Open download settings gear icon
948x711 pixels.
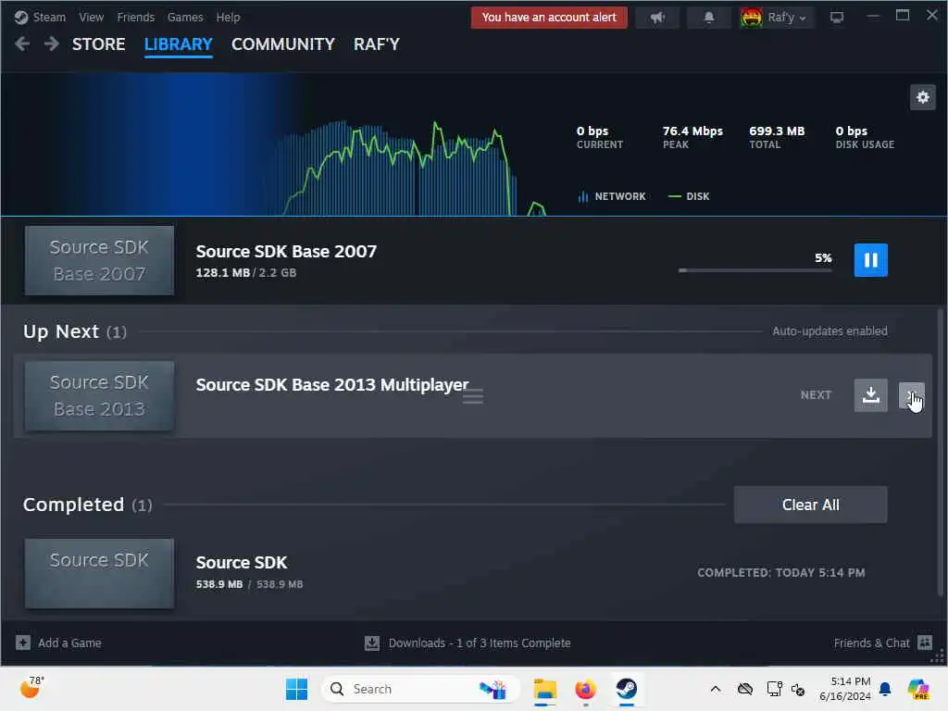(923, 96)
